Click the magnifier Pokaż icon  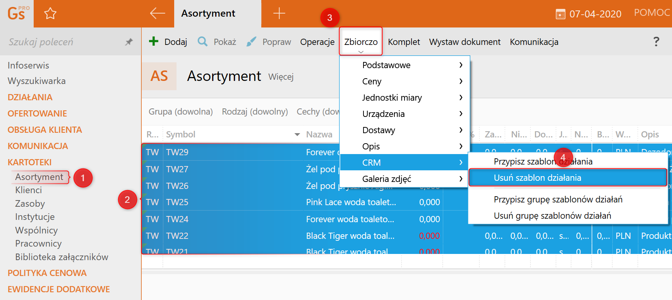click(202, 41)
